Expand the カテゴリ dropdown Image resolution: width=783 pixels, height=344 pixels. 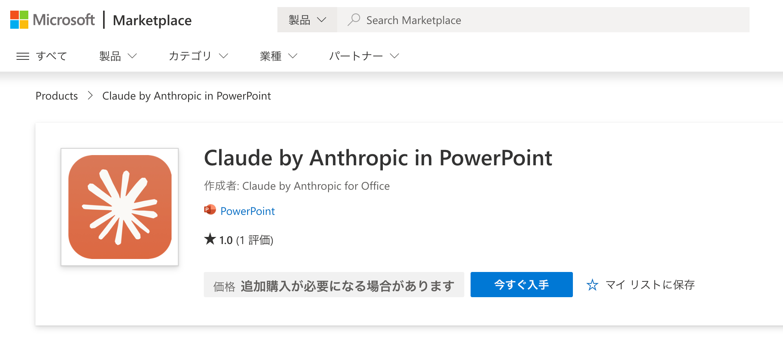(198, 56)
